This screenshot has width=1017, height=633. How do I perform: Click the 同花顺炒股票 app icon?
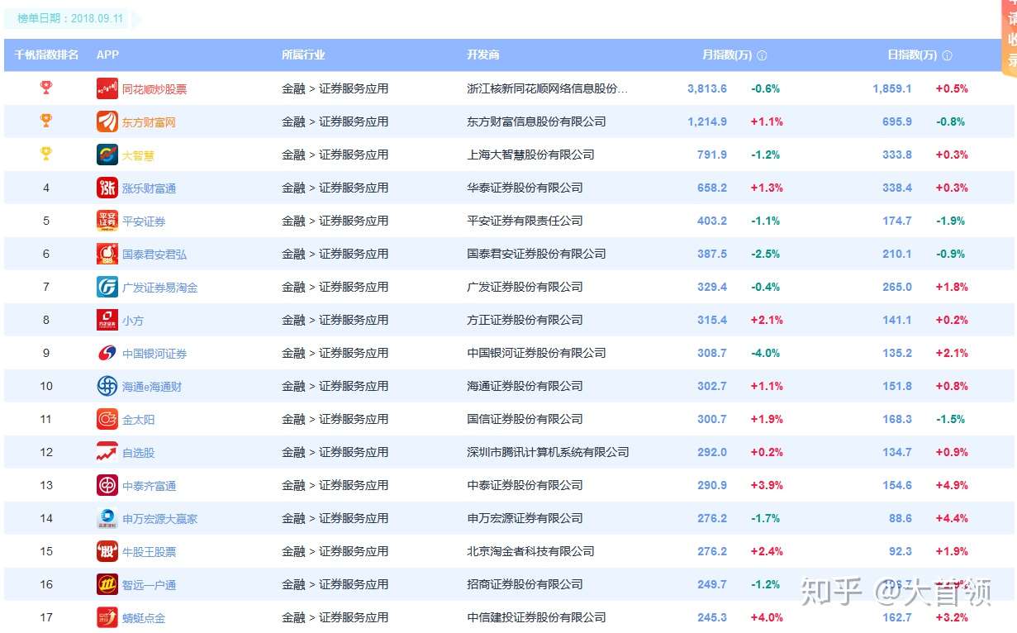[x=107, y=88]
